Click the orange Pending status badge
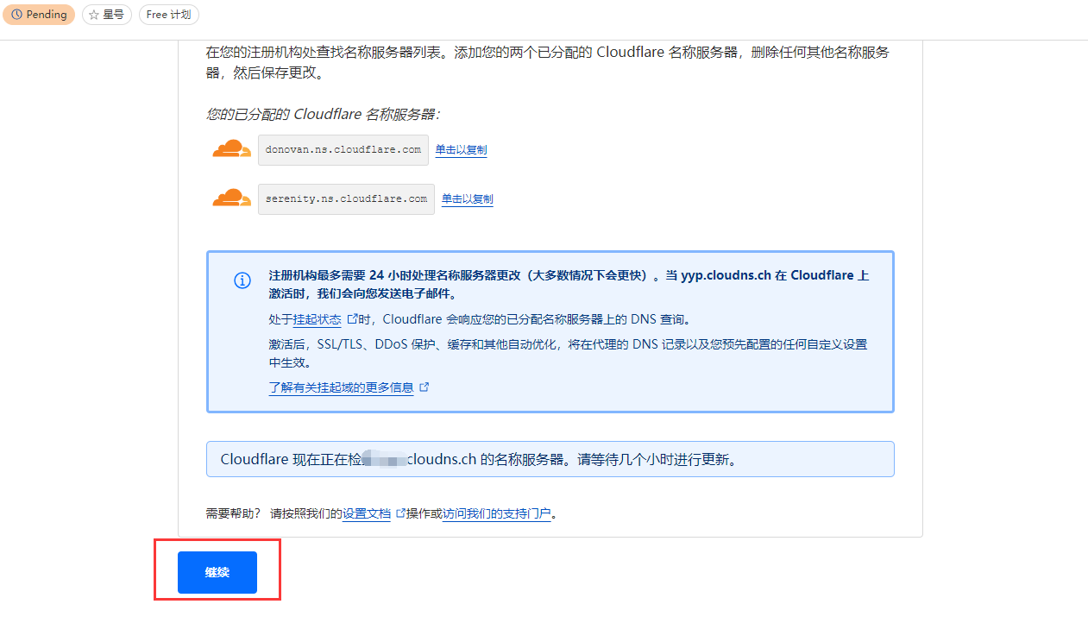The width and height of the screenshot is (1088, 623). 39,15
